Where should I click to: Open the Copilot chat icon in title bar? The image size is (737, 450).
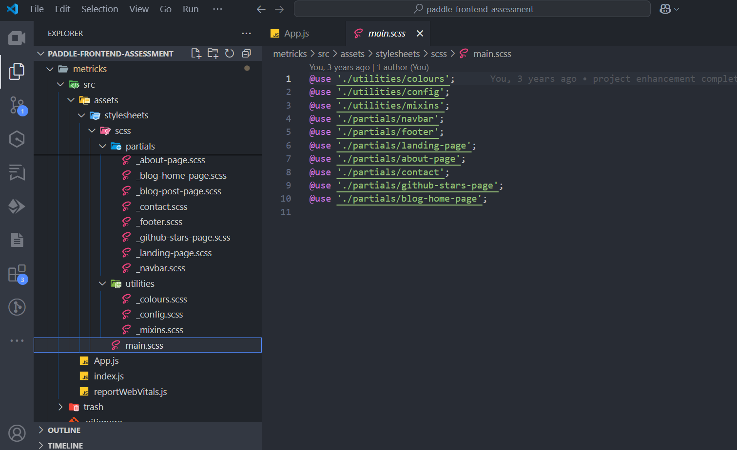coord(665,9)
